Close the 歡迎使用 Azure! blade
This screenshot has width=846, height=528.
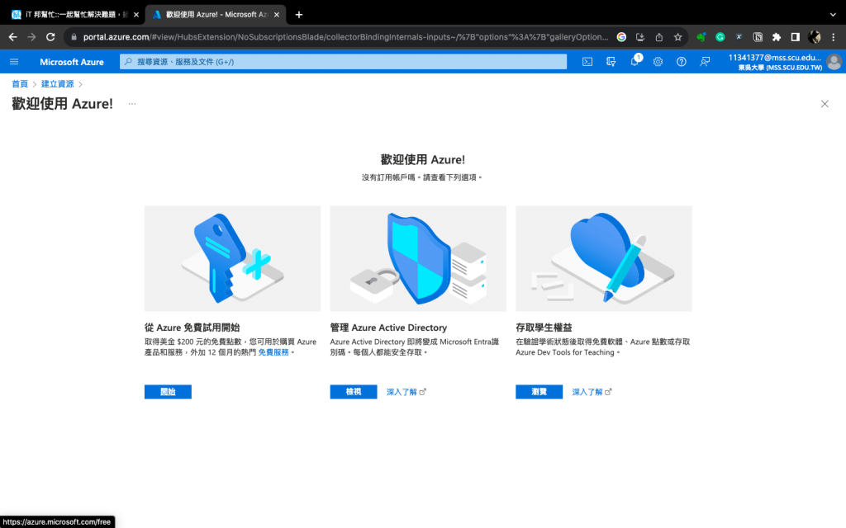(825, 104)
